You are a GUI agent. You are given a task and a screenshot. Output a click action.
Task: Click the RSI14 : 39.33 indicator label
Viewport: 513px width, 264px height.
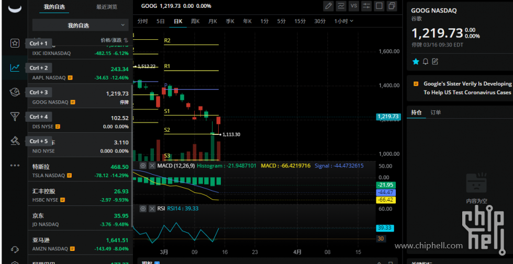click(x=183, y=209)
